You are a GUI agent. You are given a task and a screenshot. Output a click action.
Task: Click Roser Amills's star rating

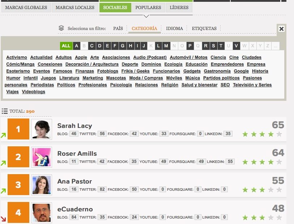[262, 162]
